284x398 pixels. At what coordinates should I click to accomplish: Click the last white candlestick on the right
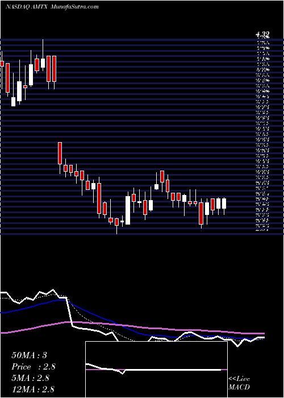click(224, 204)
